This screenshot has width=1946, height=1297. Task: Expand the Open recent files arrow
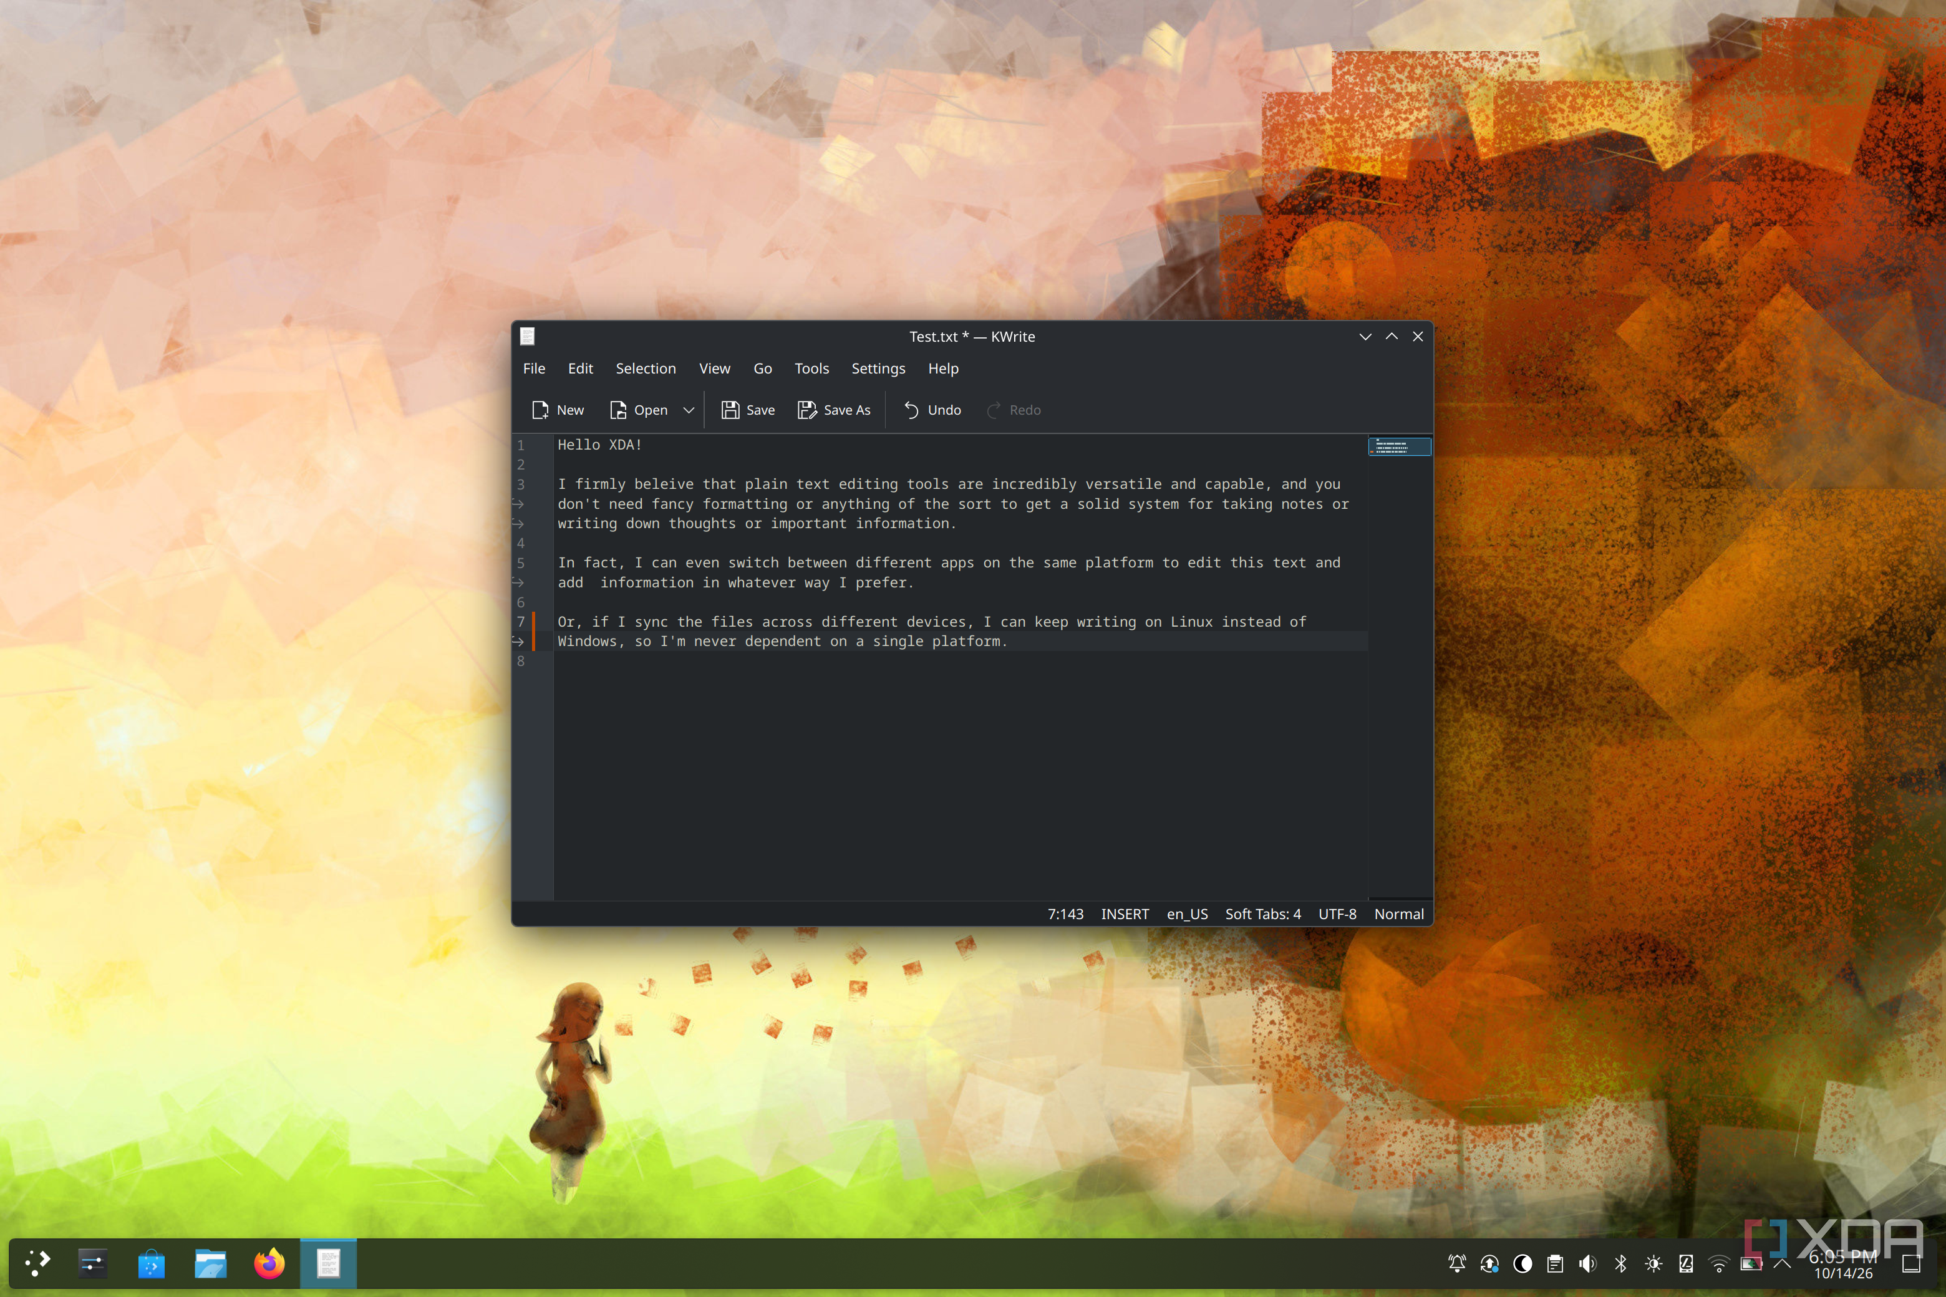click(x=689, y=410)
